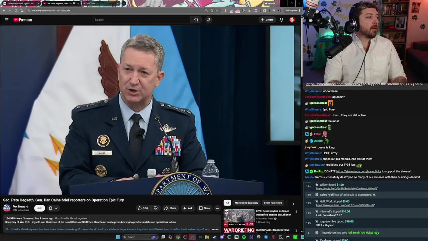This screenshot has width=428, height=241.
Task: Open the YouTube account avatar menu
Action: tap(292, 20)
